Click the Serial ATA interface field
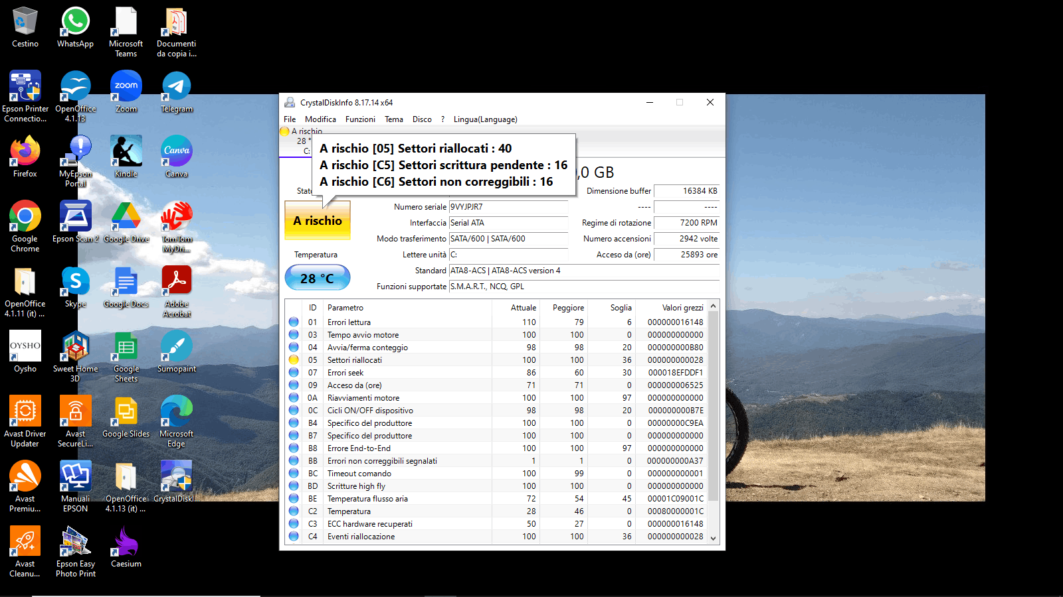 click(508, 223)
